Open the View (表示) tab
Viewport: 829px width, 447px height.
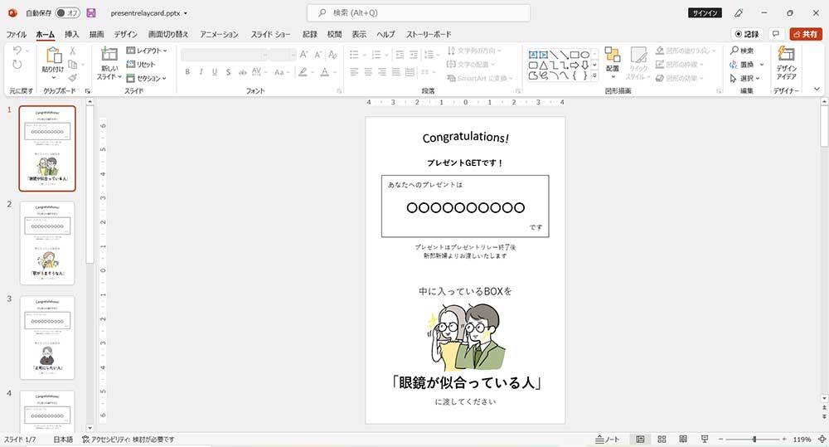pos(359,34)
